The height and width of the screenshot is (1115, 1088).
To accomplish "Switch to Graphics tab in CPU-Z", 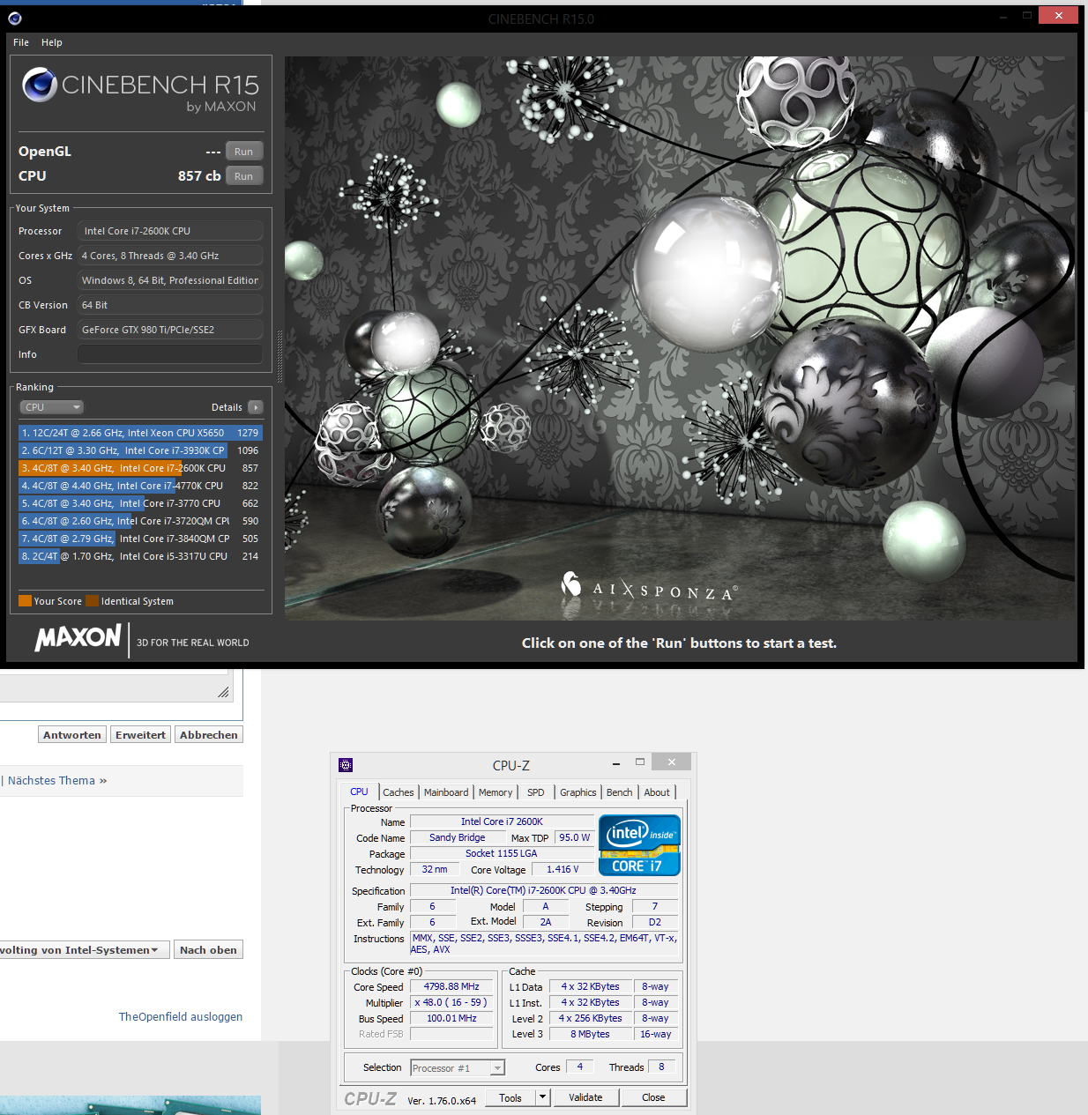I will point(578,792).
